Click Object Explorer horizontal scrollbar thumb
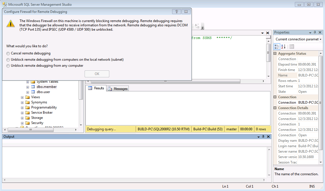 click(31, 130)
